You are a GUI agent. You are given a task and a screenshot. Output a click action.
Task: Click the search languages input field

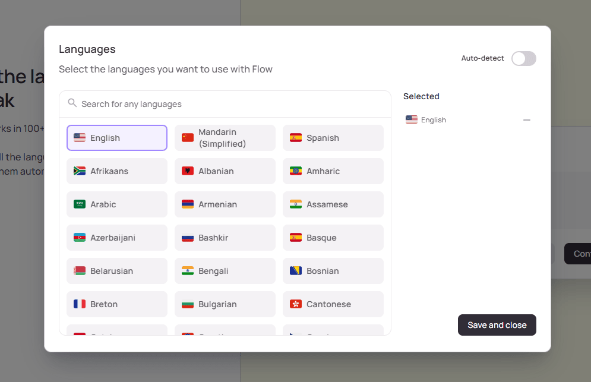(232, 104)
